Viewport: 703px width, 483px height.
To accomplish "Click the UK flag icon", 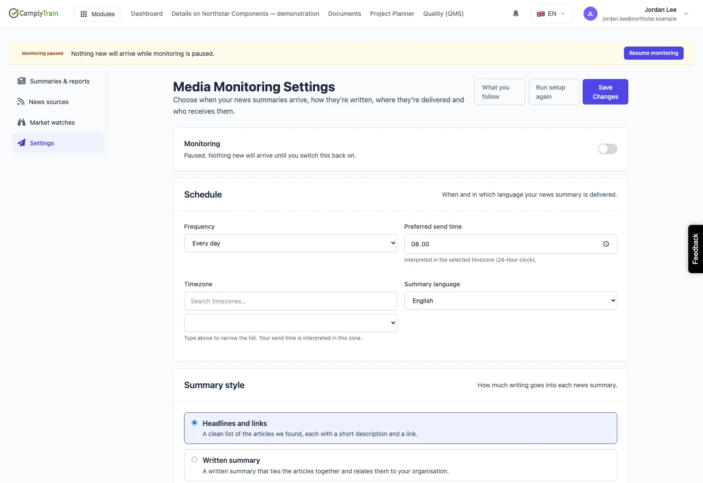I will click(541, 14).
